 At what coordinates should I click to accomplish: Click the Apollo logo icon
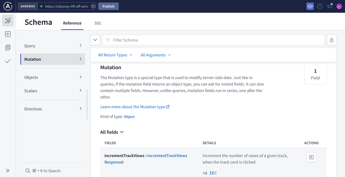[8, 6]
